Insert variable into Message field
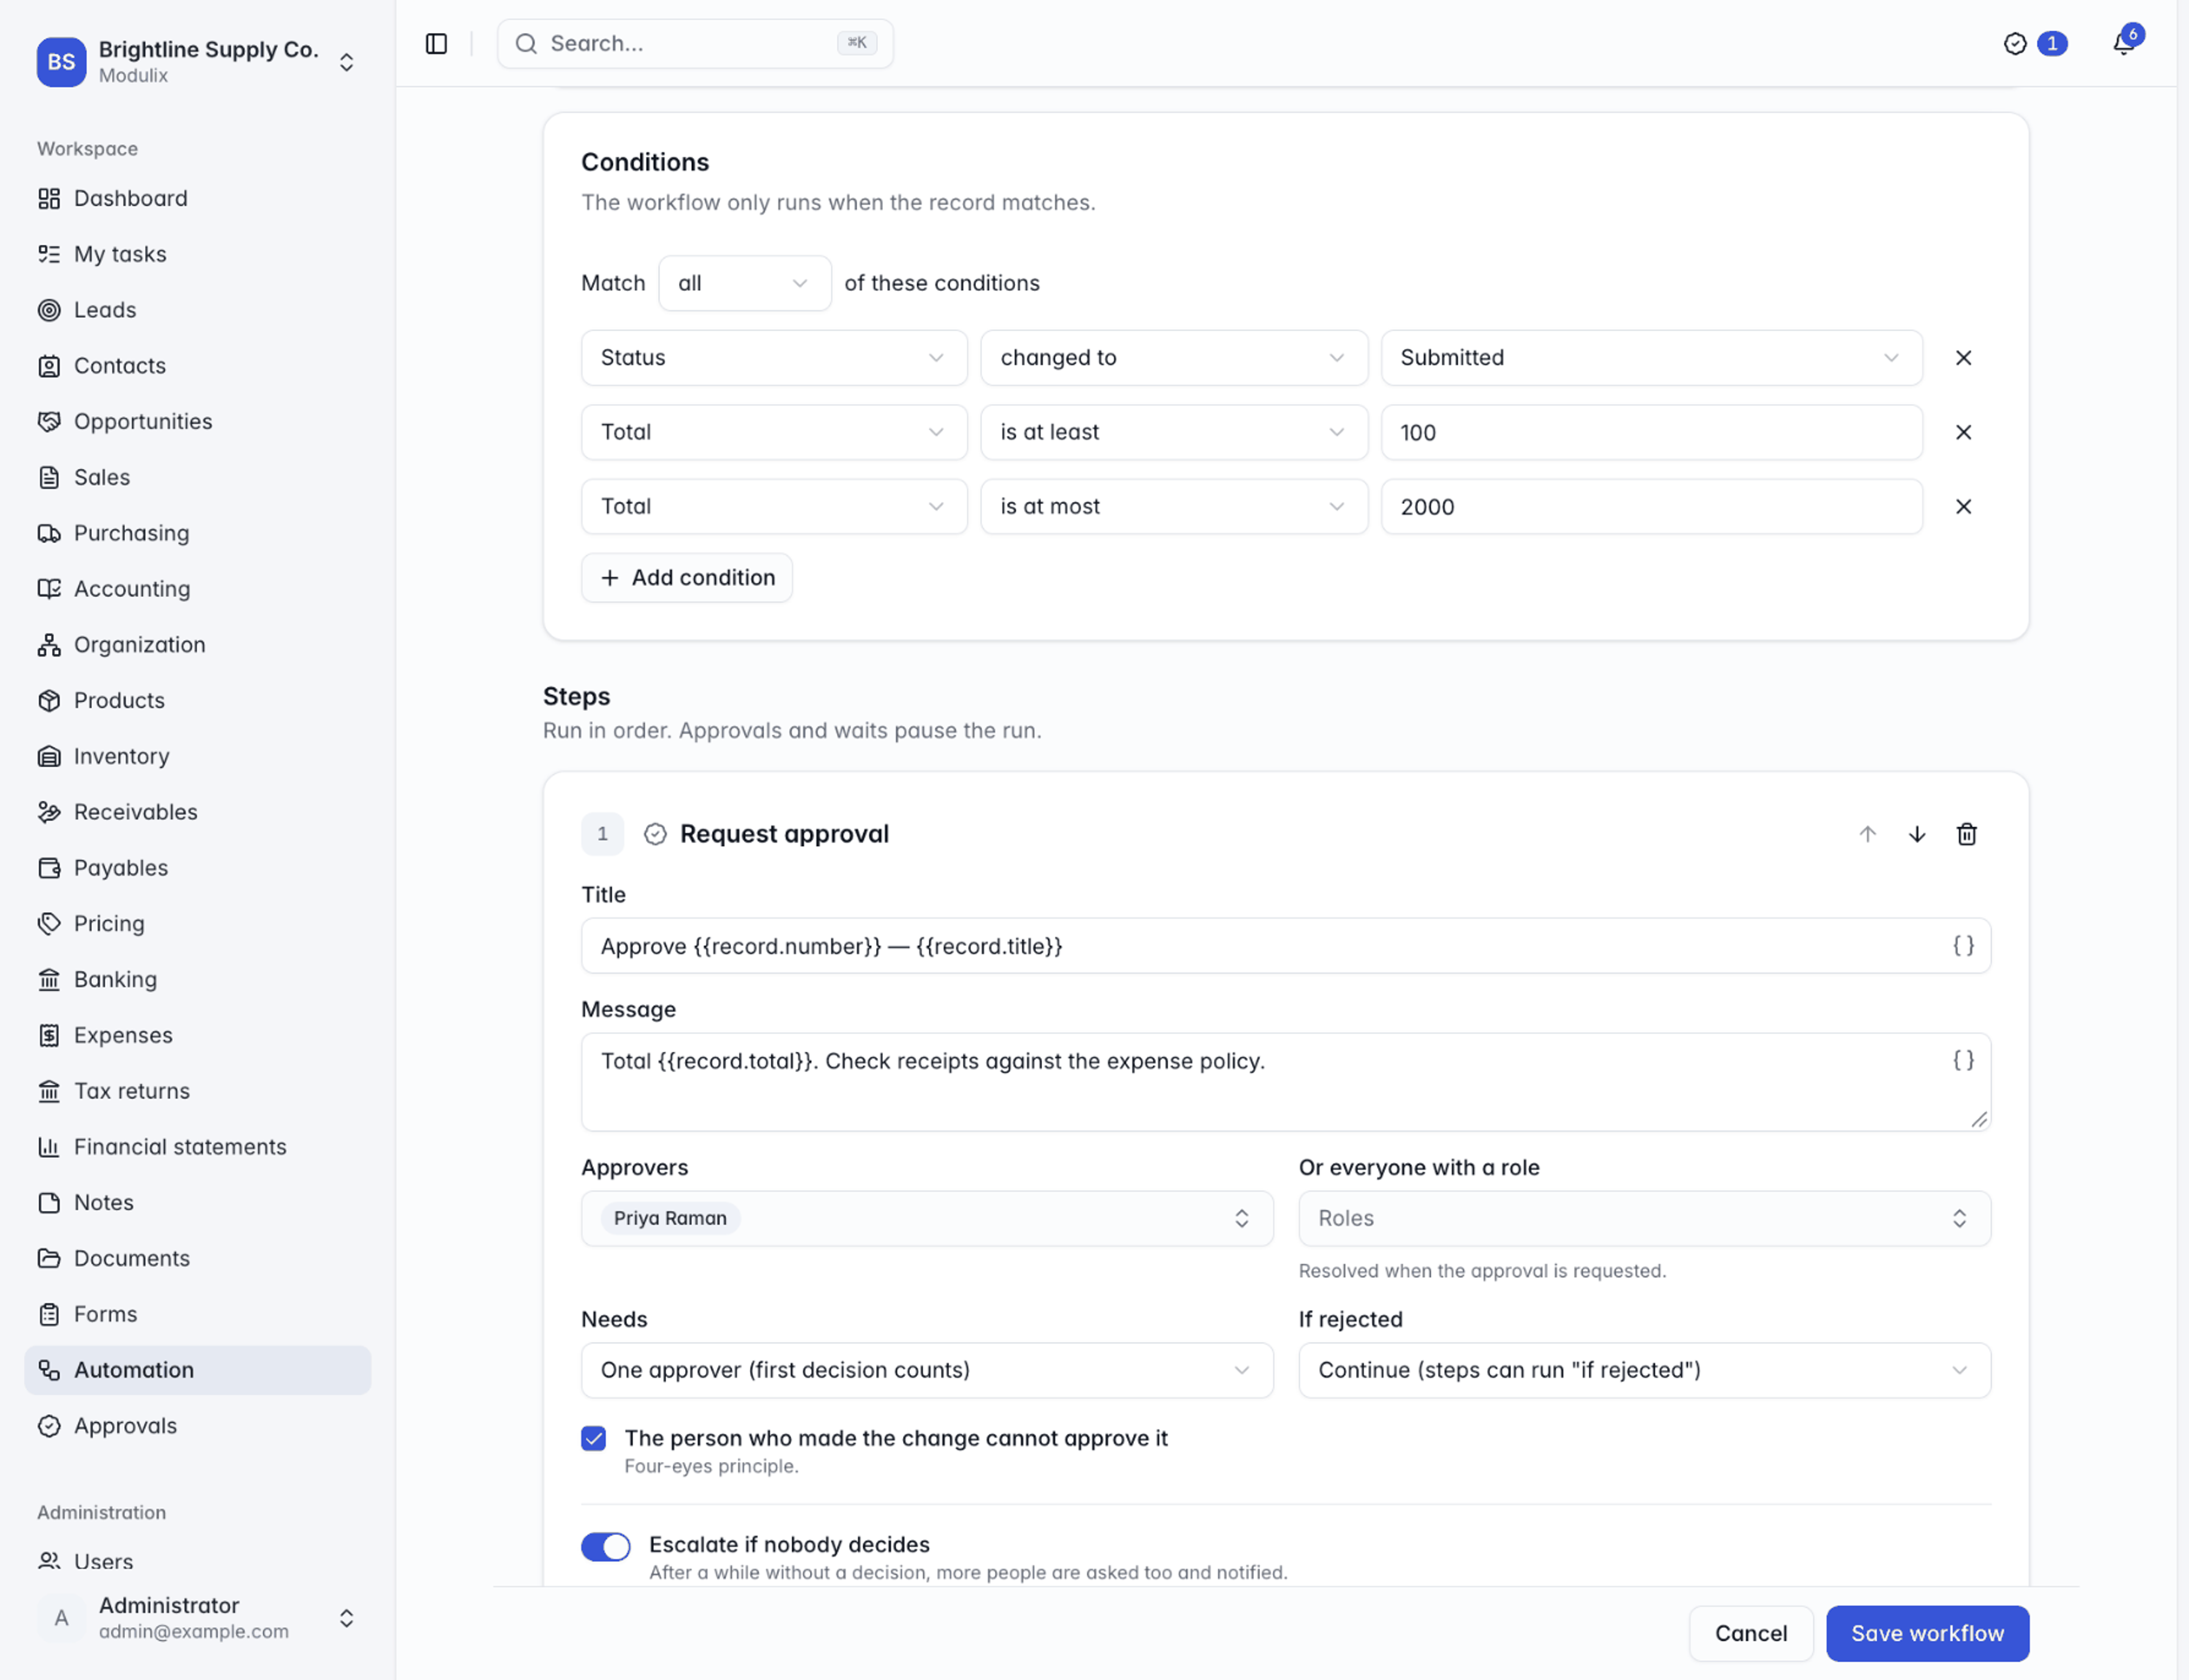 1963,1060
